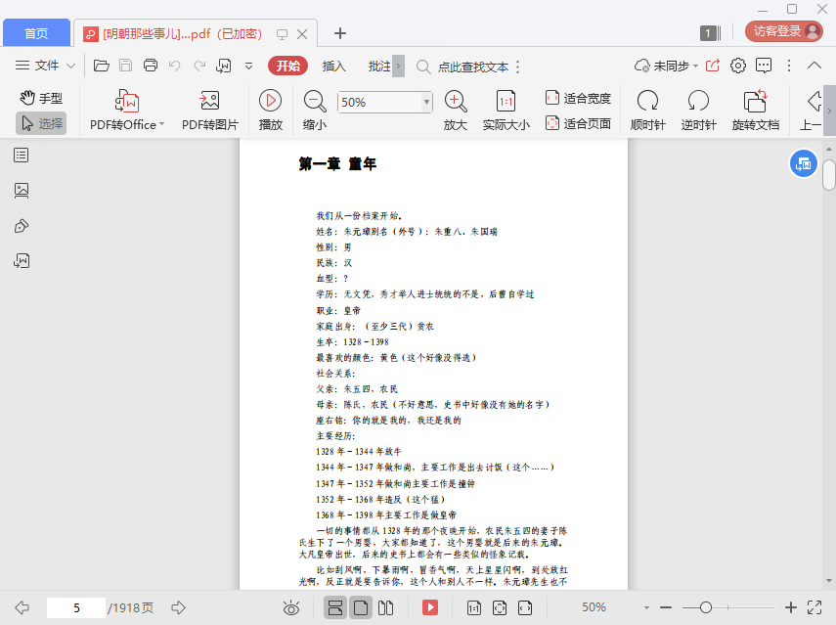Click the undo arrow icon
This screenshot has height=625, width=836.
tap(174, 66)
